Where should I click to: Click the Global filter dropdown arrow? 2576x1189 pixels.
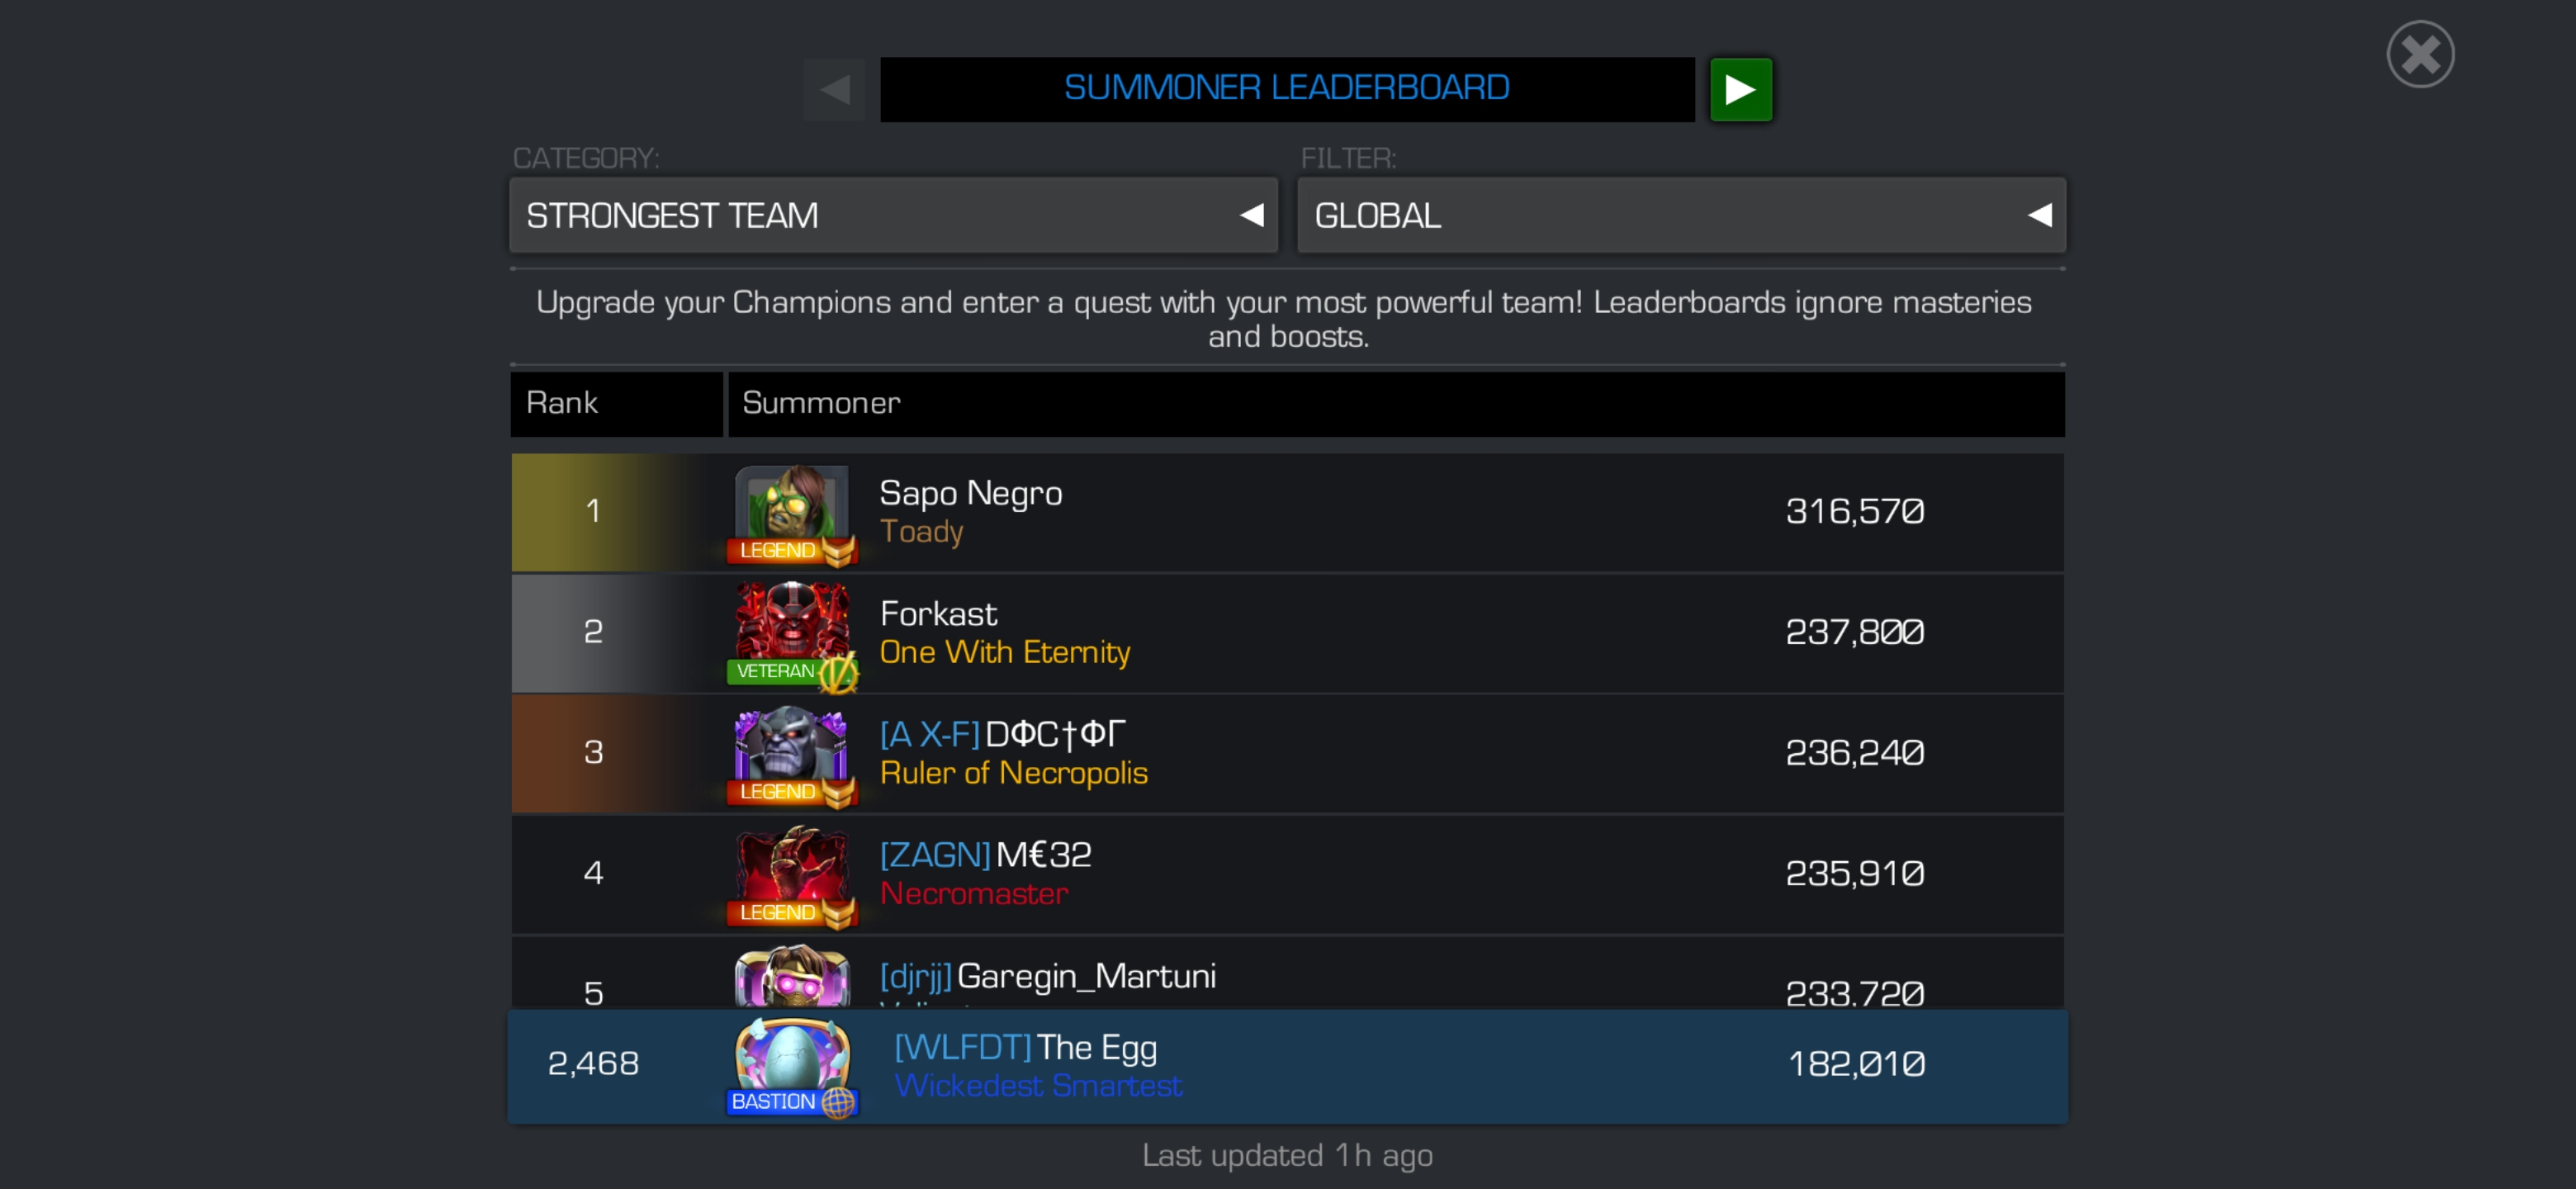2039,215
